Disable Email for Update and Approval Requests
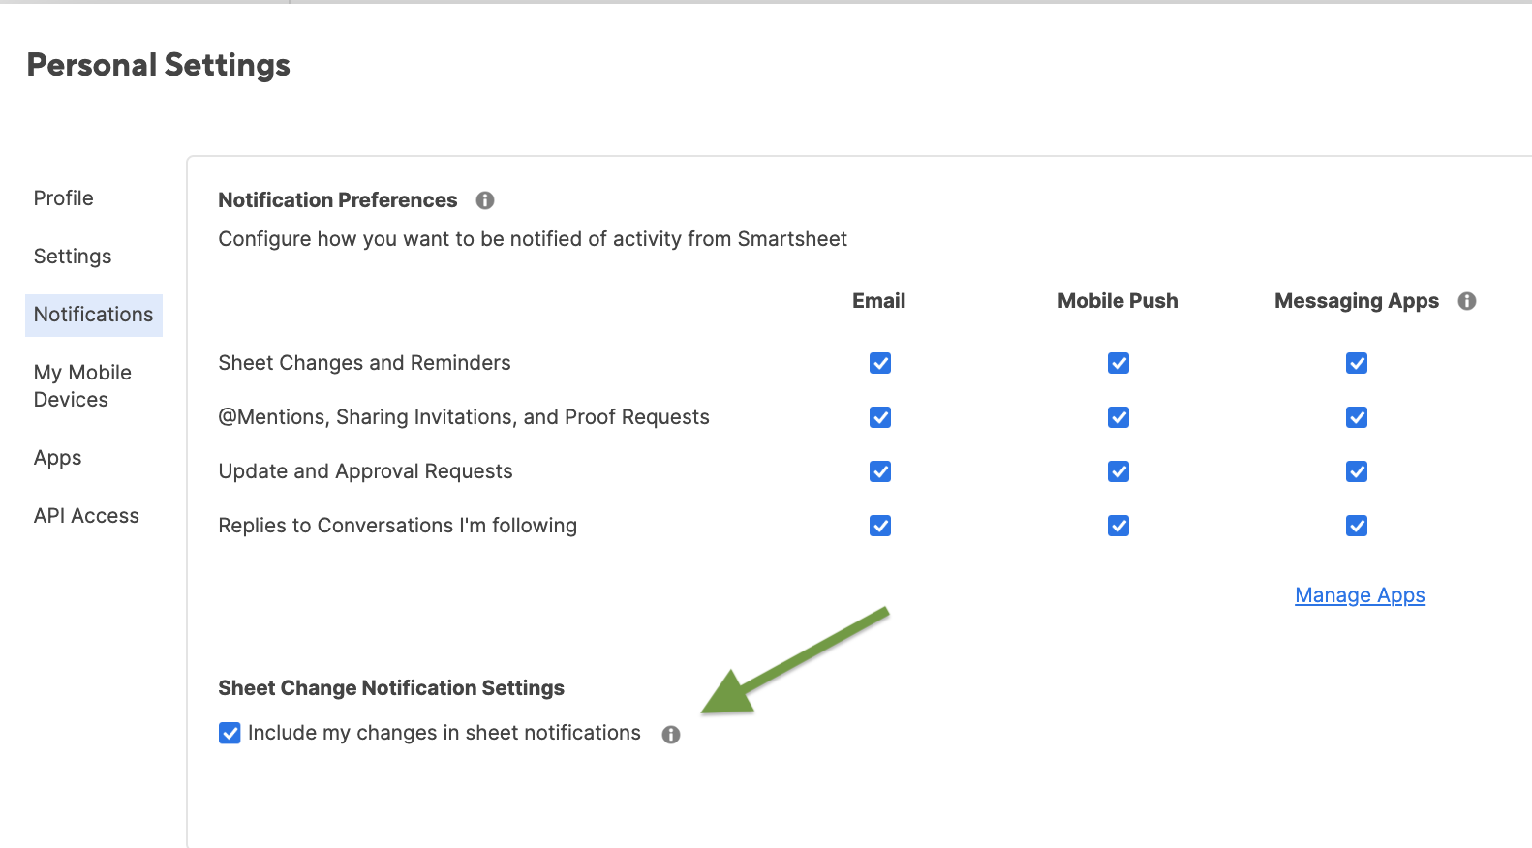Viewport: 1532px width, 848px height. coord(880,471)
